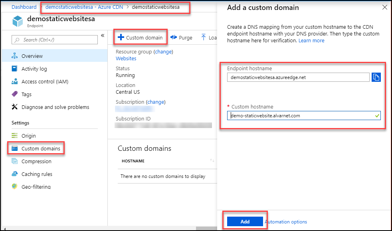The width and height of the screenshot is (392, 231).
Task: Click the search magnifier icon
Action: click(x=17, y=40)
